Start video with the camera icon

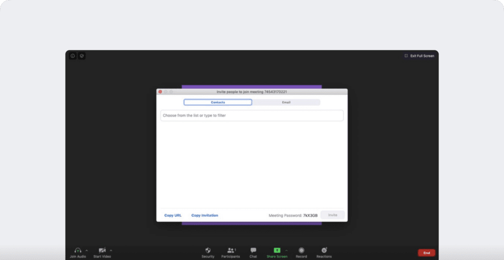click(102, 250)
